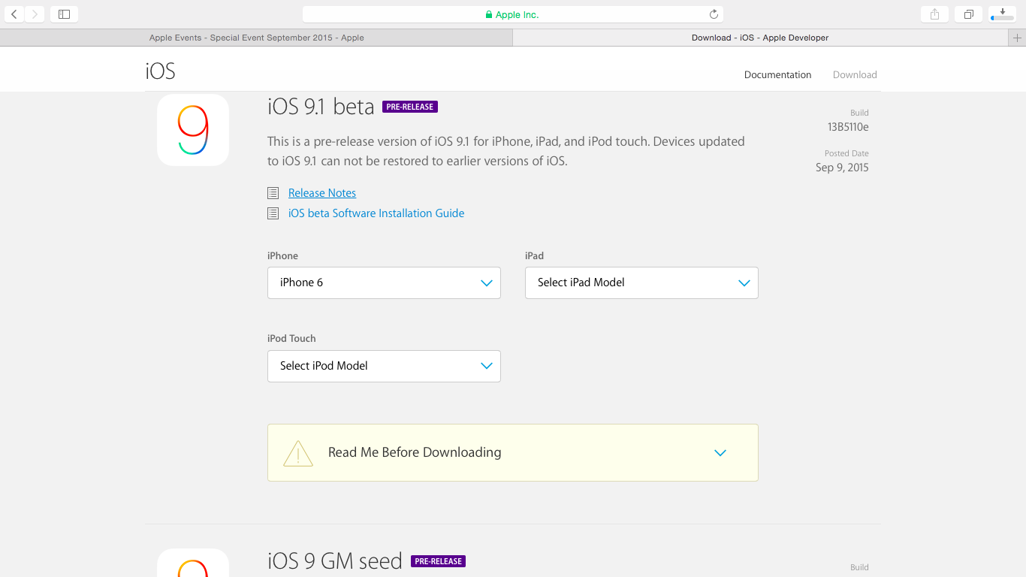Click PRE-RELEASE badge next to iOS 9.1 beta
1026x577 pixels.
(410, 107)
